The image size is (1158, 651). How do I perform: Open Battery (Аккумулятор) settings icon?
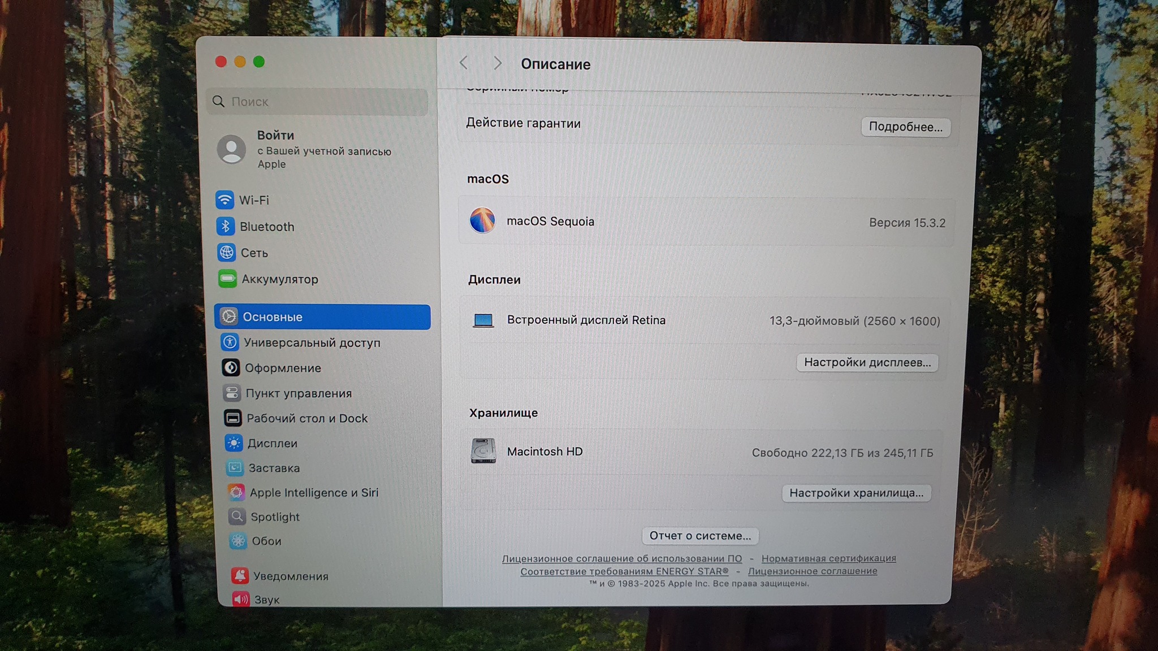pyautogui.click(x=227, y=279)
